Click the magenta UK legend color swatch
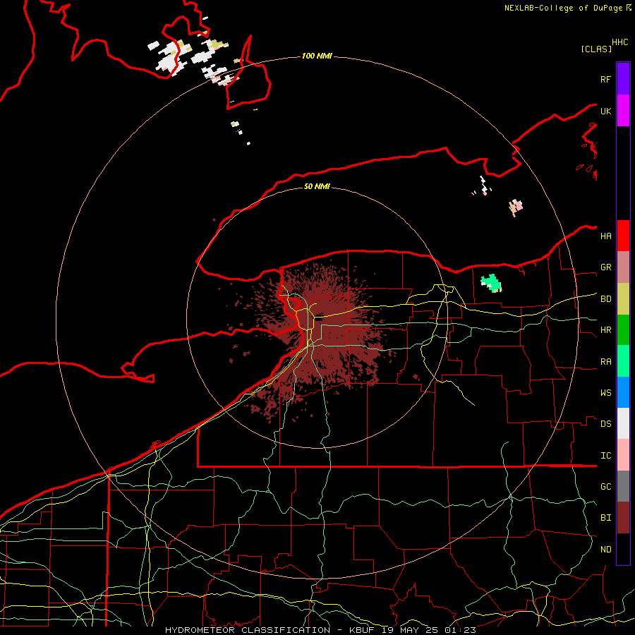Viewport: 635px width, 635px height. pos(623,111)
